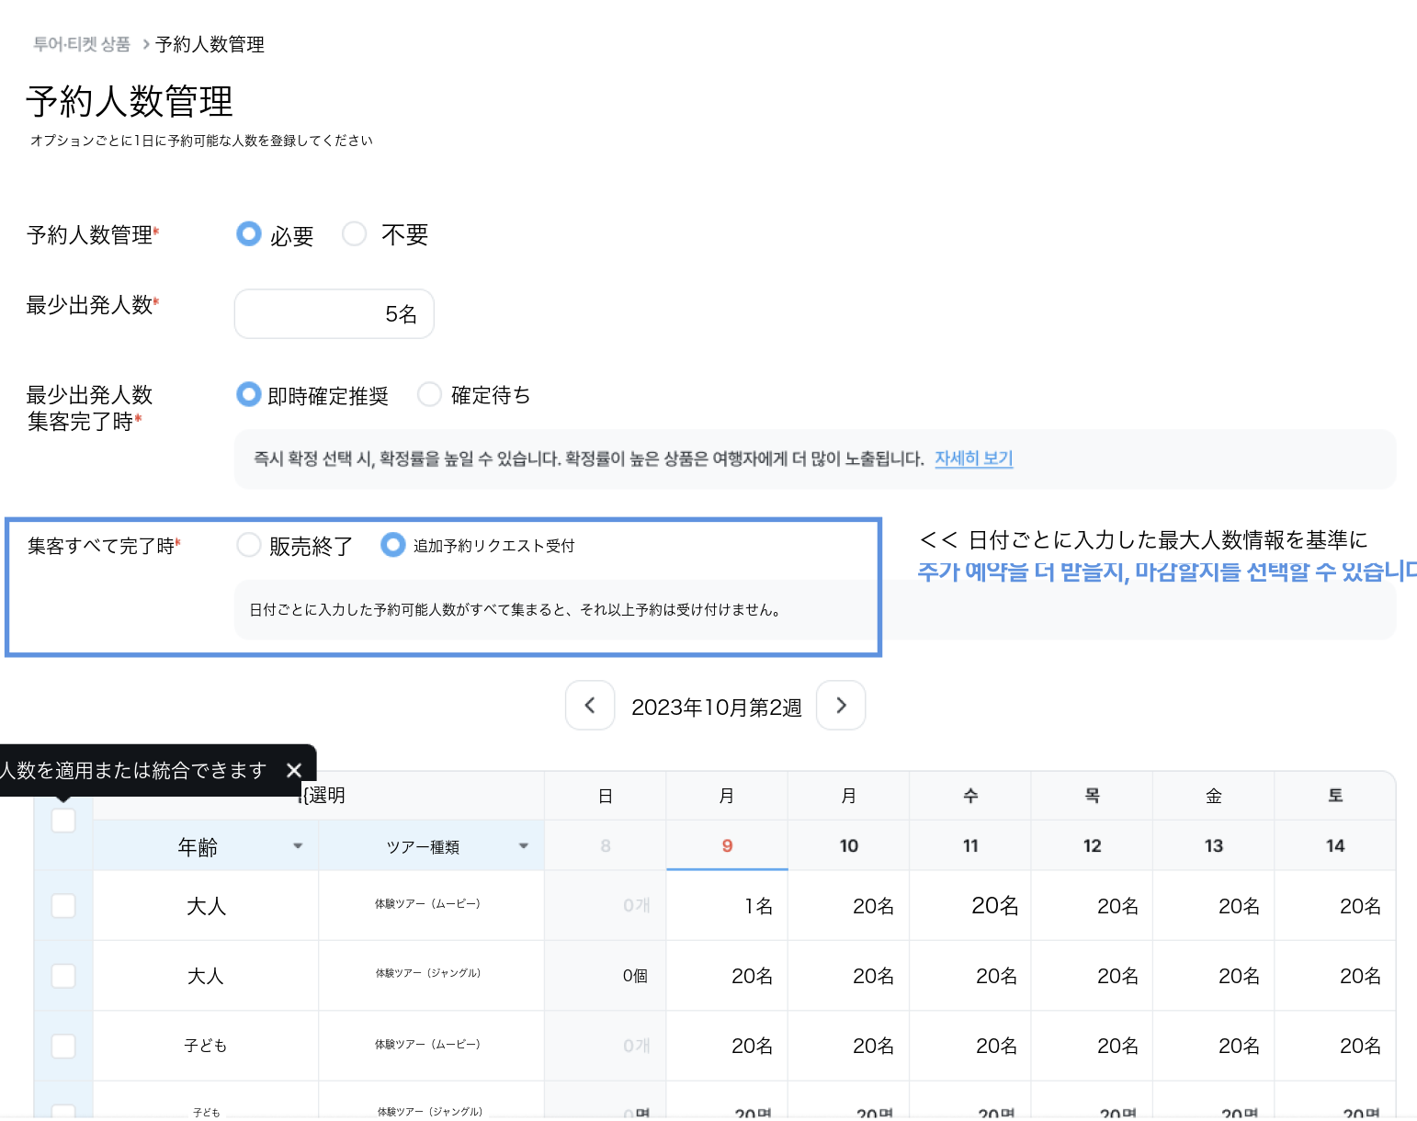
Task: Select 追加予約リクエスト受付 option
Action: [x=393, y=545]
